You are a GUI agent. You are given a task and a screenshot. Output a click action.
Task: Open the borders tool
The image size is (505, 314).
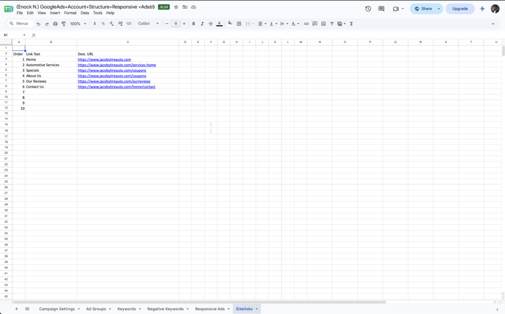pos(239,24)
